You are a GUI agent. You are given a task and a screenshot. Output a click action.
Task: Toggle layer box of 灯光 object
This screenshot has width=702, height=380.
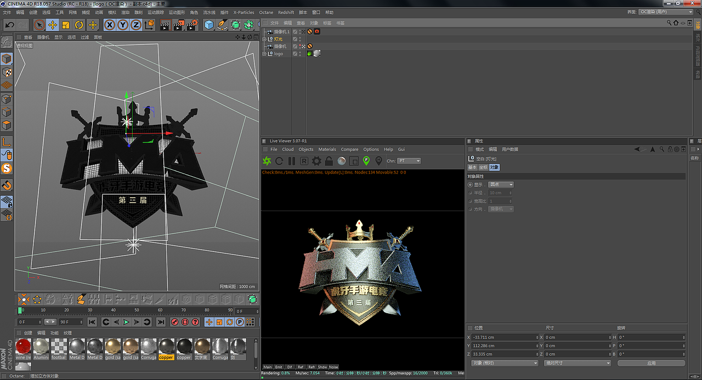pyautogui.click(x=295, y=39)
